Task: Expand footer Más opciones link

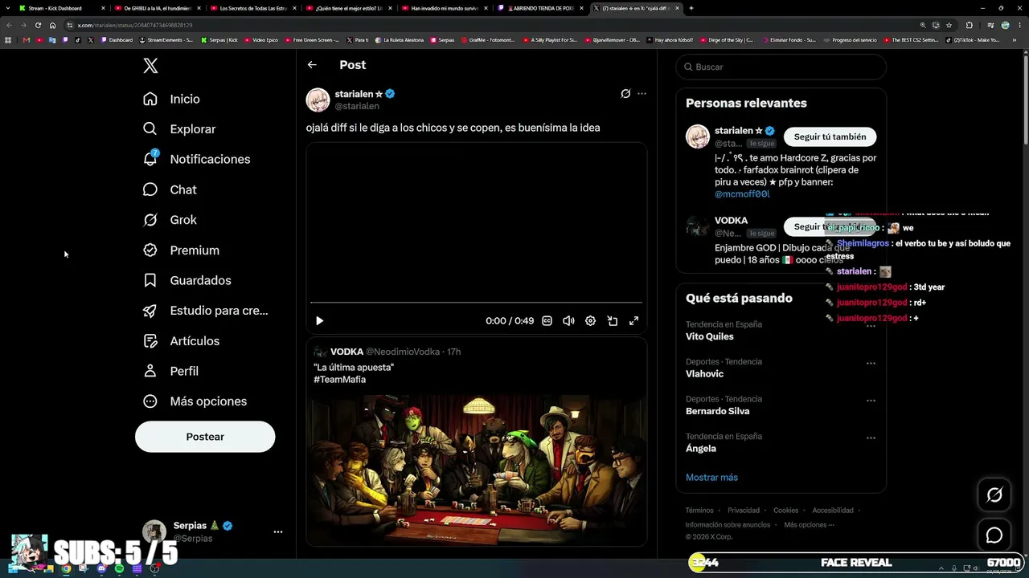Action: coord(808,525)
